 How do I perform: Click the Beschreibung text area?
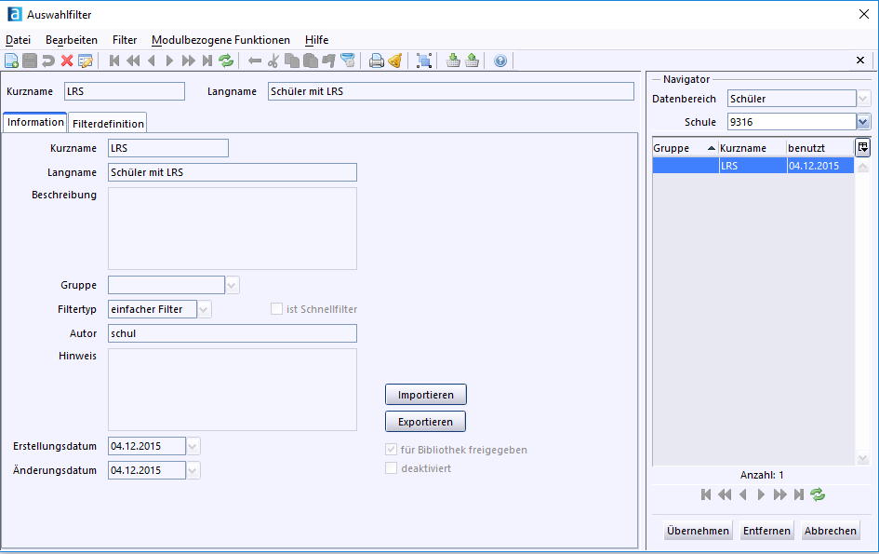click(233, 228)
